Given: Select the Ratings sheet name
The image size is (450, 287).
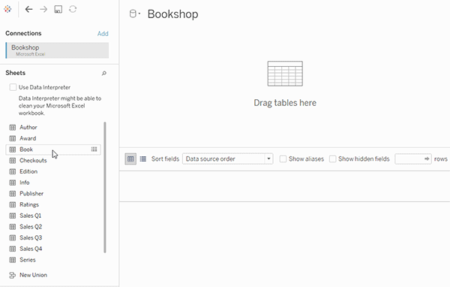Looking at the screenshot, I should click(29, 204).
